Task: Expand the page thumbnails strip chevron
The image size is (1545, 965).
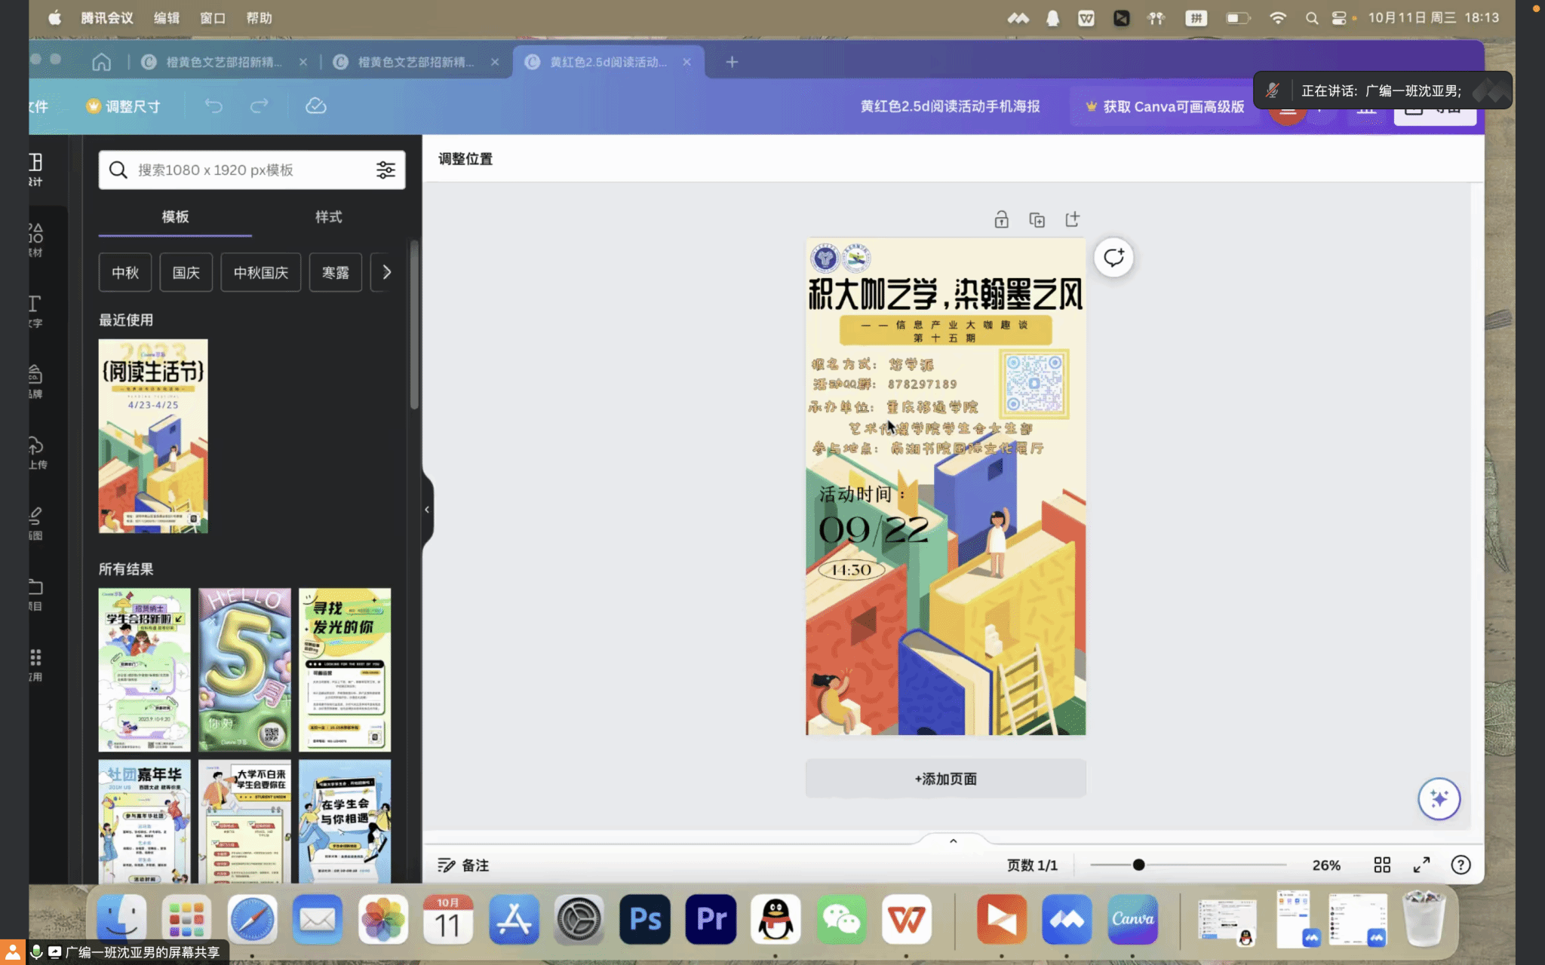Action: click(x=953, y=841)
